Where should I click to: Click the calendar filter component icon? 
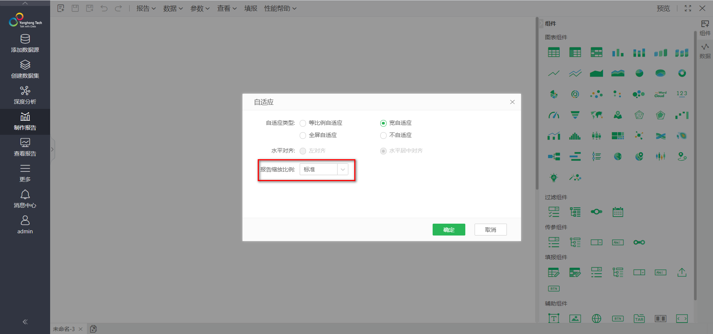(x=618, y=212)
